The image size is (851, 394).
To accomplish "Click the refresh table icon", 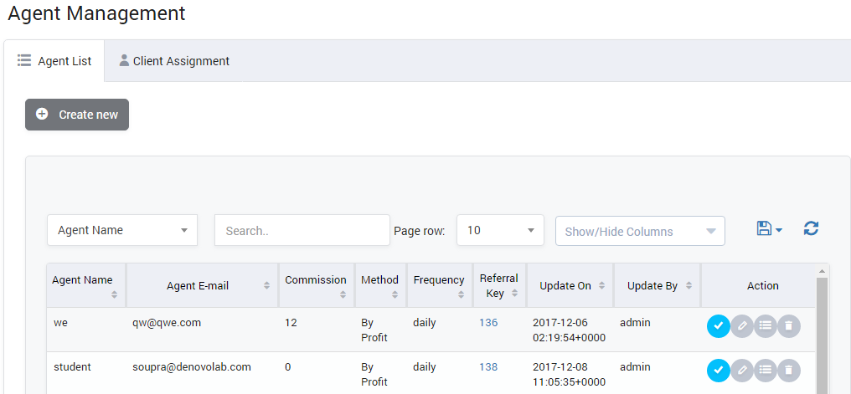I will pyautogui.click(x=810, y=228).
